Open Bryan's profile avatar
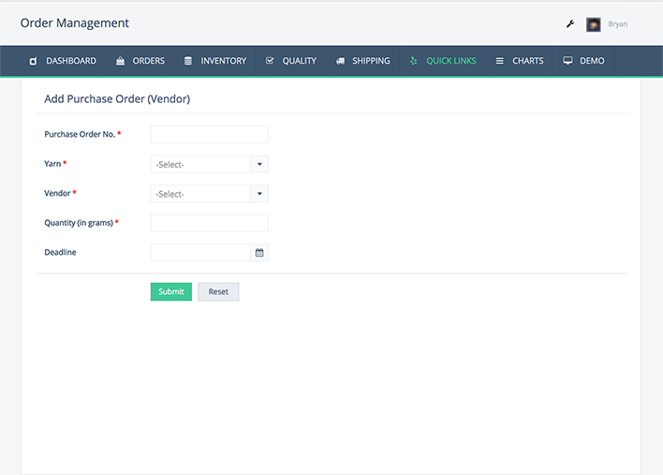Screen dimensions: 663x475 pos(593,24)
